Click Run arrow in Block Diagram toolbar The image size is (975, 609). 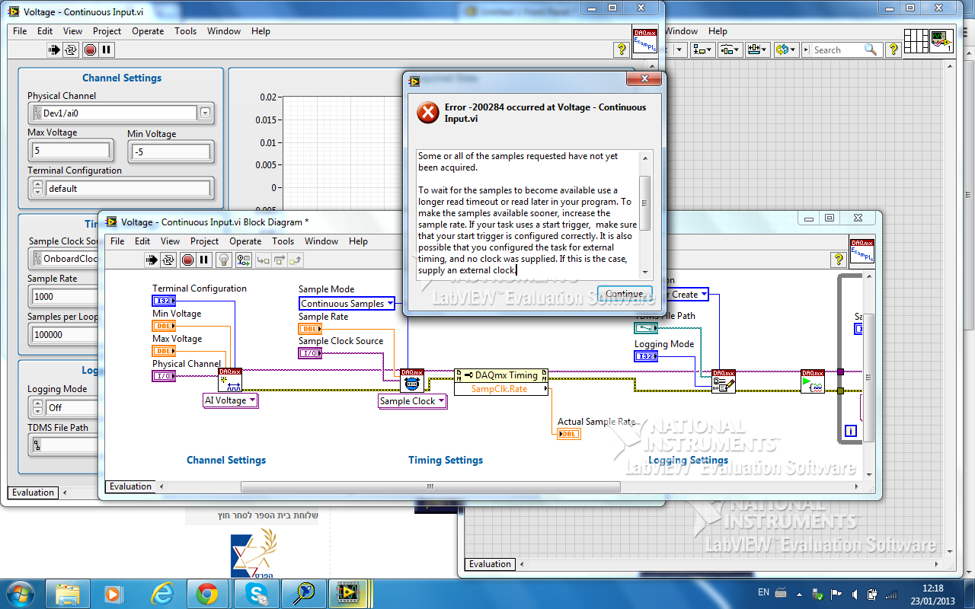tap(152, 260)
